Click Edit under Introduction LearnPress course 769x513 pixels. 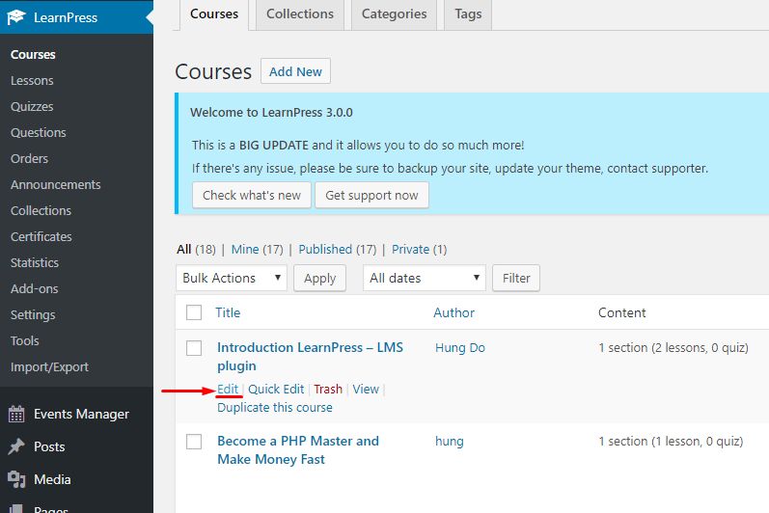[228, 389]
